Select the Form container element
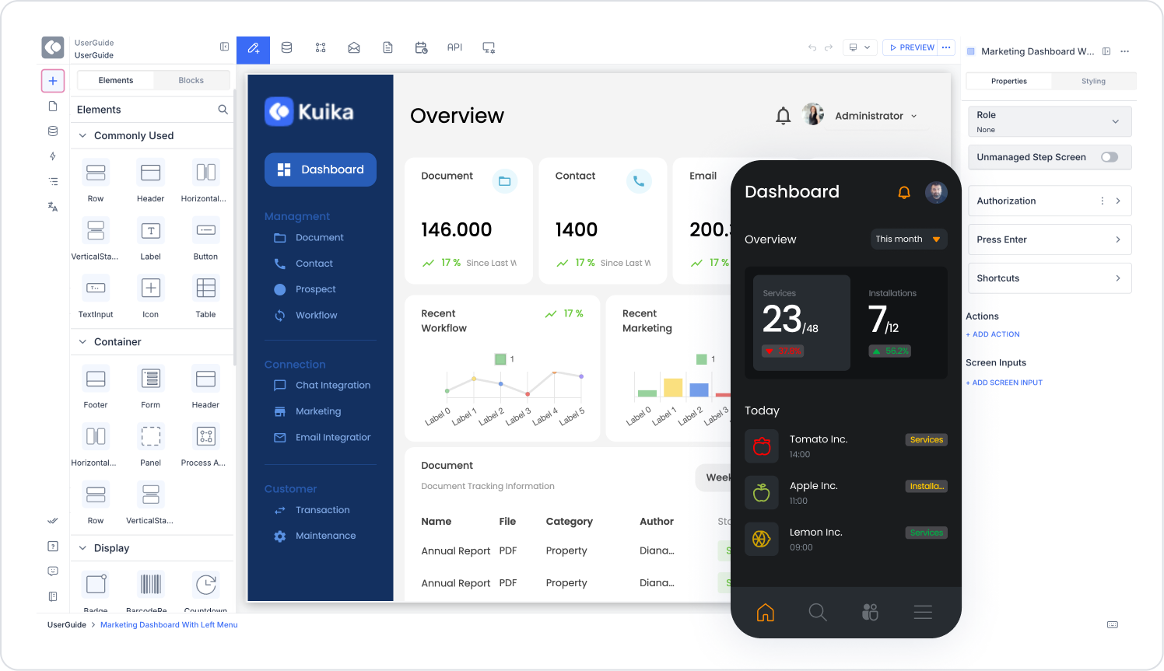Screen dimensions: 1164x671 (x=151, y=387)
